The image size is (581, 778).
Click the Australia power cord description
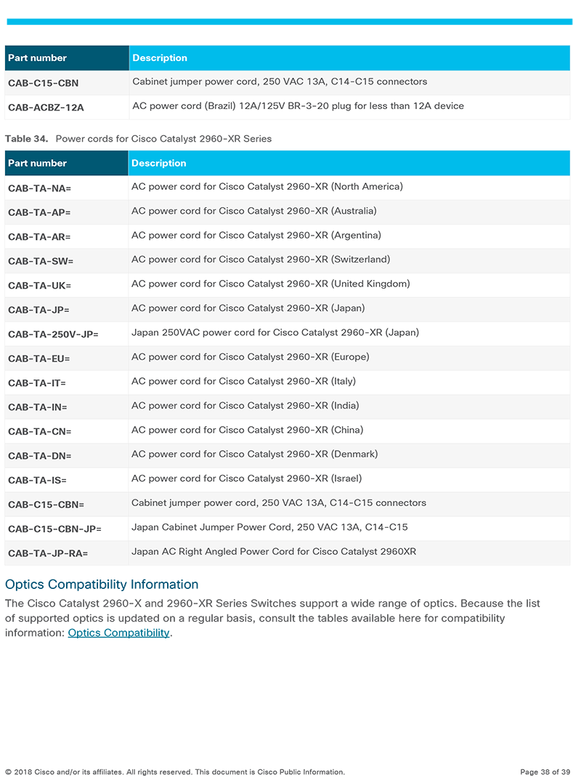point(253,211)
